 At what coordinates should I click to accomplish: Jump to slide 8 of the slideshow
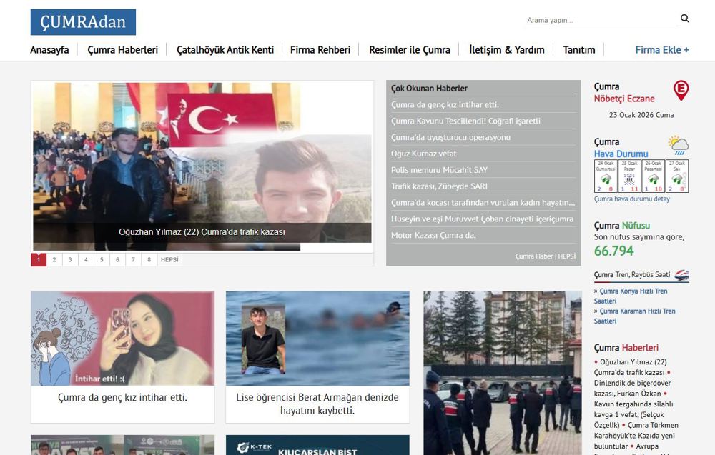(x=149, y=260)
